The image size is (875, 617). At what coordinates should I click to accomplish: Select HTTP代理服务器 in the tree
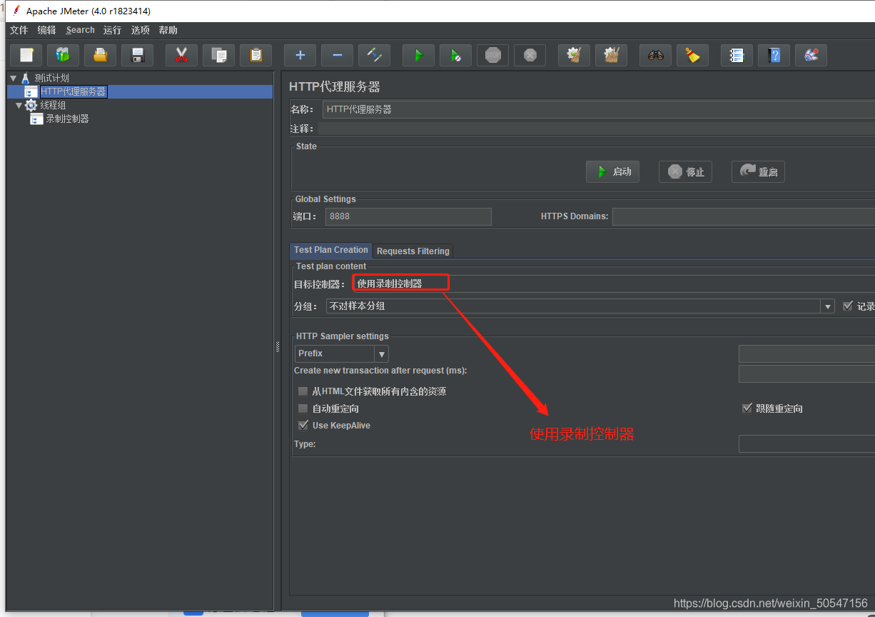pos(74,91)
